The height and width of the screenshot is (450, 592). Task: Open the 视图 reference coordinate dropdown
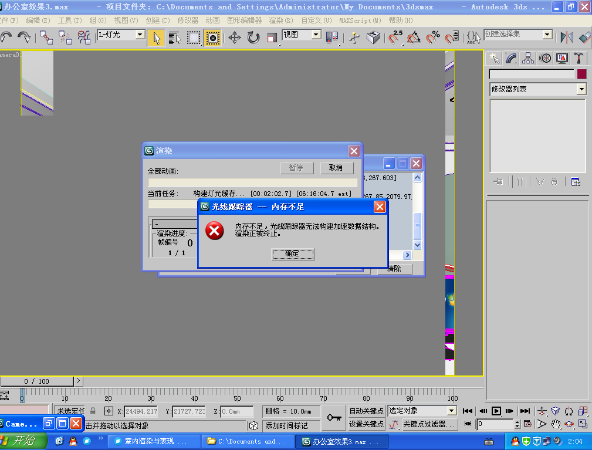(316, 35)
